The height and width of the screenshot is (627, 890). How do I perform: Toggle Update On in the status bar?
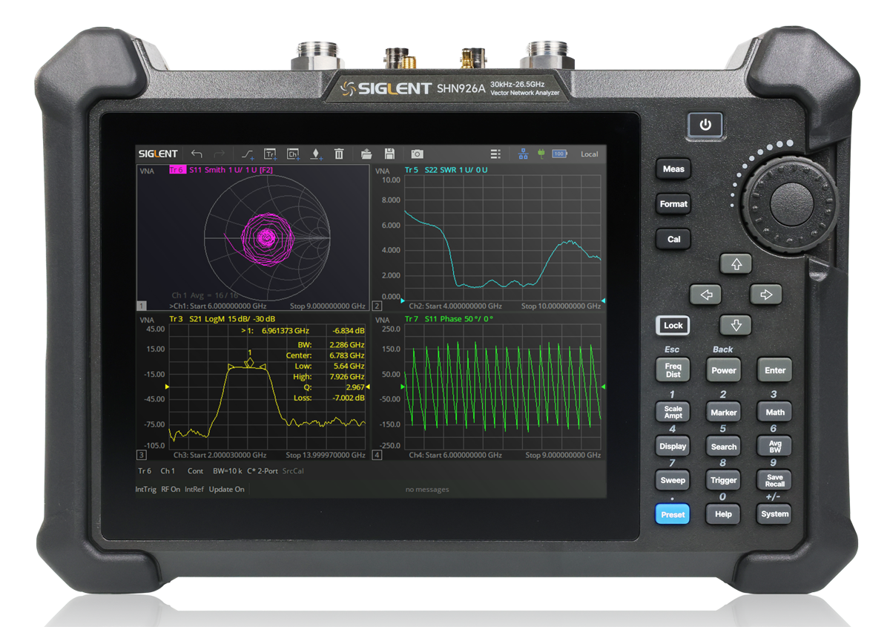[226, 490]
